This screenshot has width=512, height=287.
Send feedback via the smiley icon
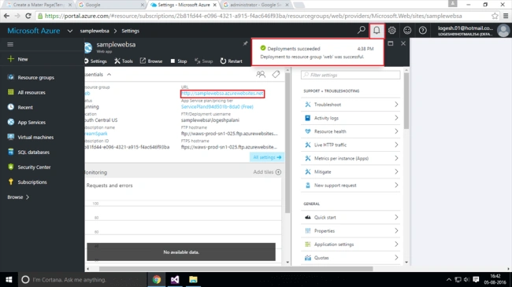[x=407, y=31]
